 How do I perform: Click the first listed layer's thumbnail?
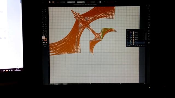click(133, 32)
